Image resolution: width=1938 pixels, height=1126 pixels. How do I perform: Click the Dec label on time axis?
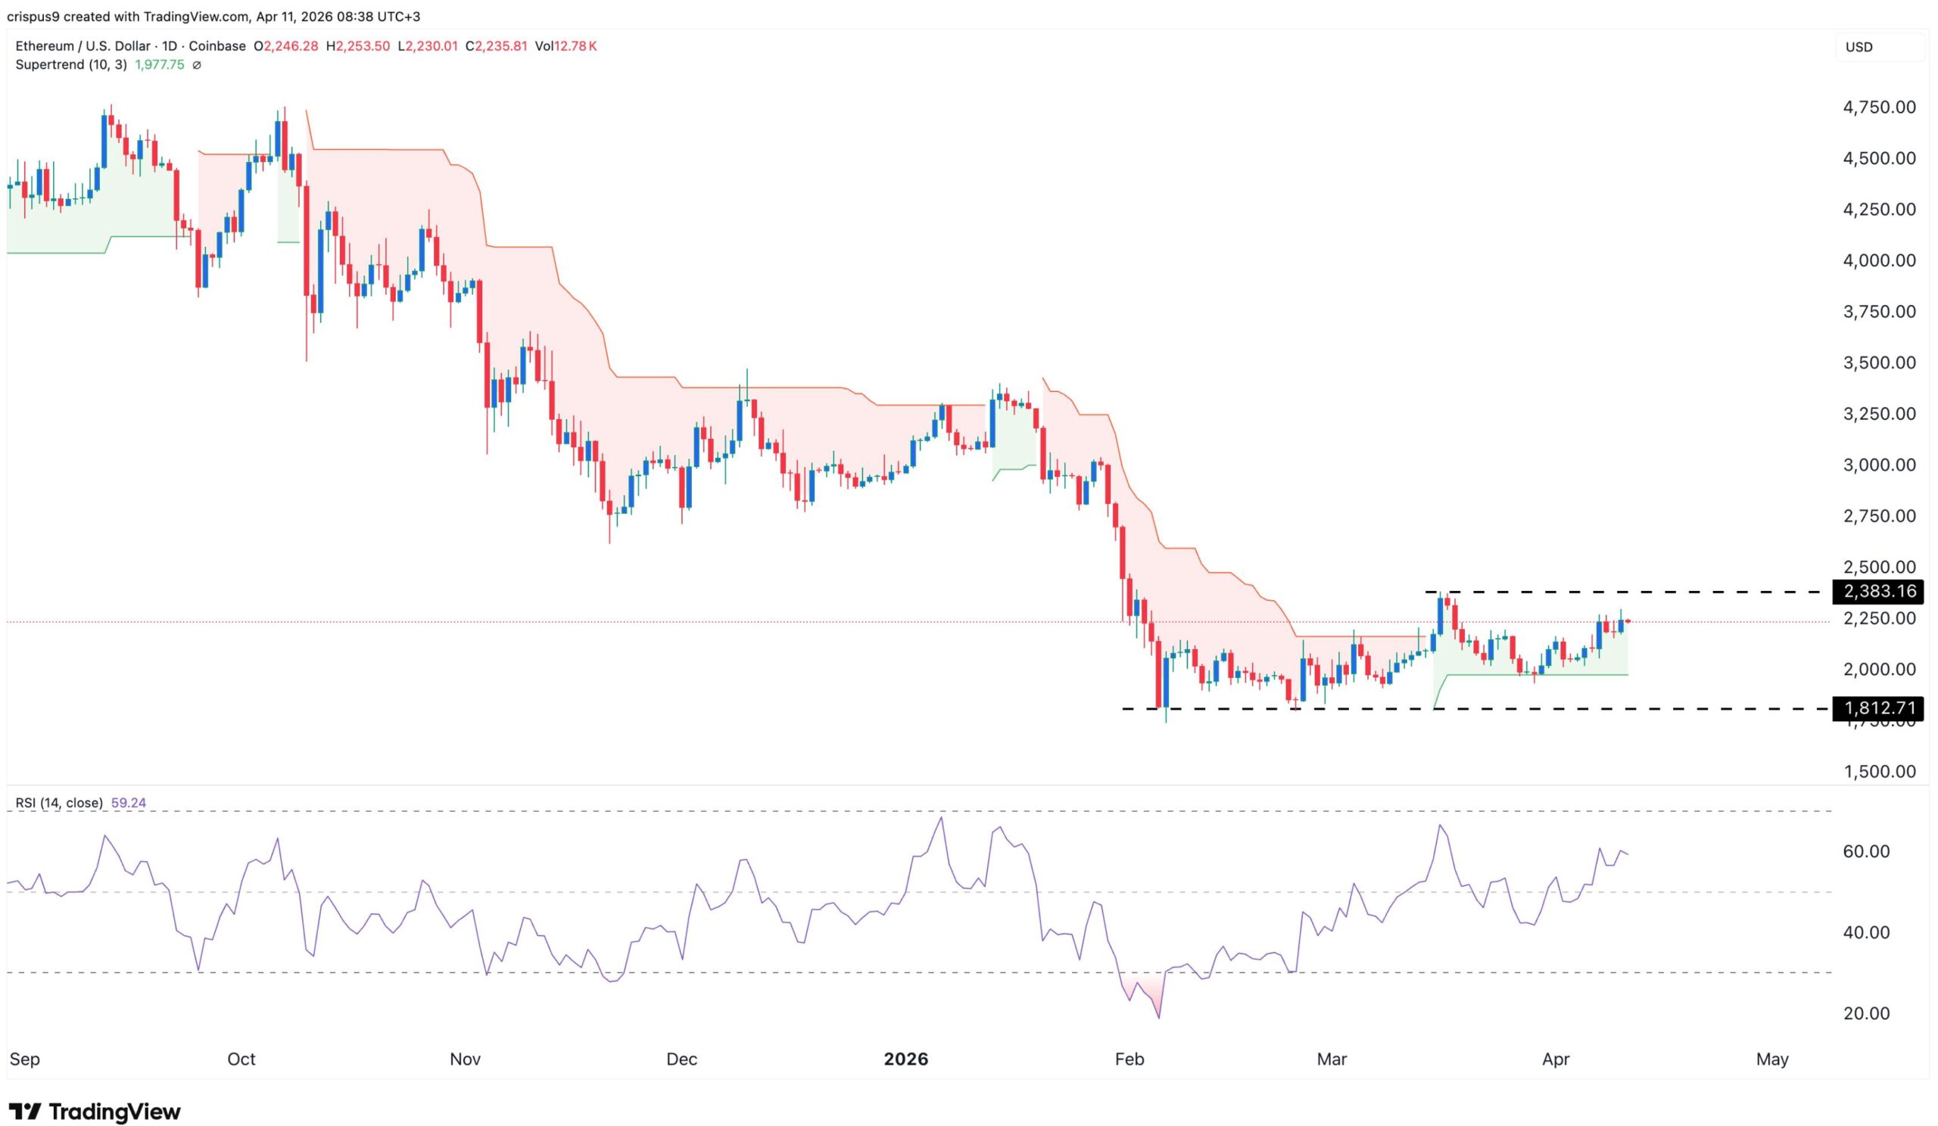pyautogui.click(x=681, y=1059)
